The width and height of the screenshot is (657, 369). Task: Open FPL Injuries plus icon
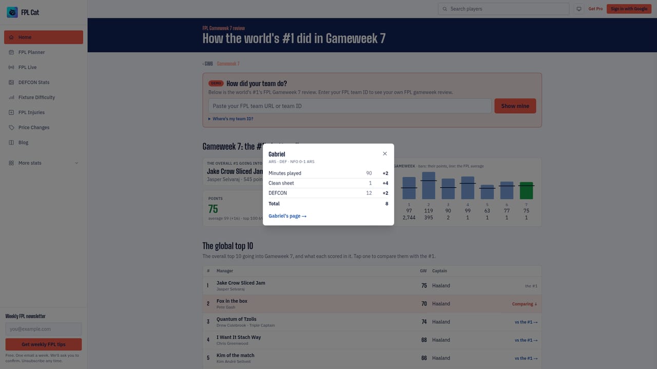[x=11, y=112]
